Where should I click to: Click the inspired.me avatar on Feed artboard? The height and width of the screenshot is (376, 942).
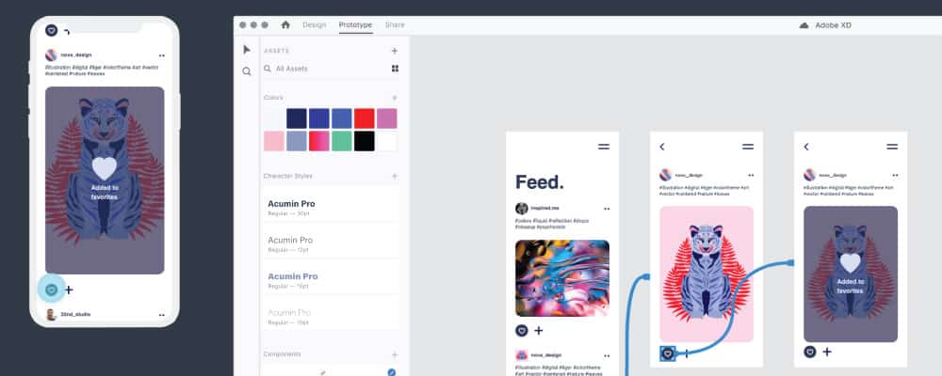[x=522, y=208]
